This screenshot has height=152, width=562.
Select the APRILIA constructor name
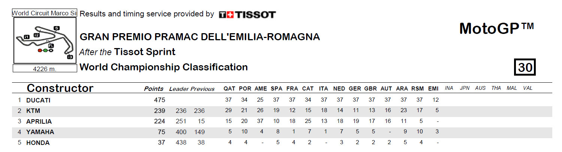(x=39, y=121)
